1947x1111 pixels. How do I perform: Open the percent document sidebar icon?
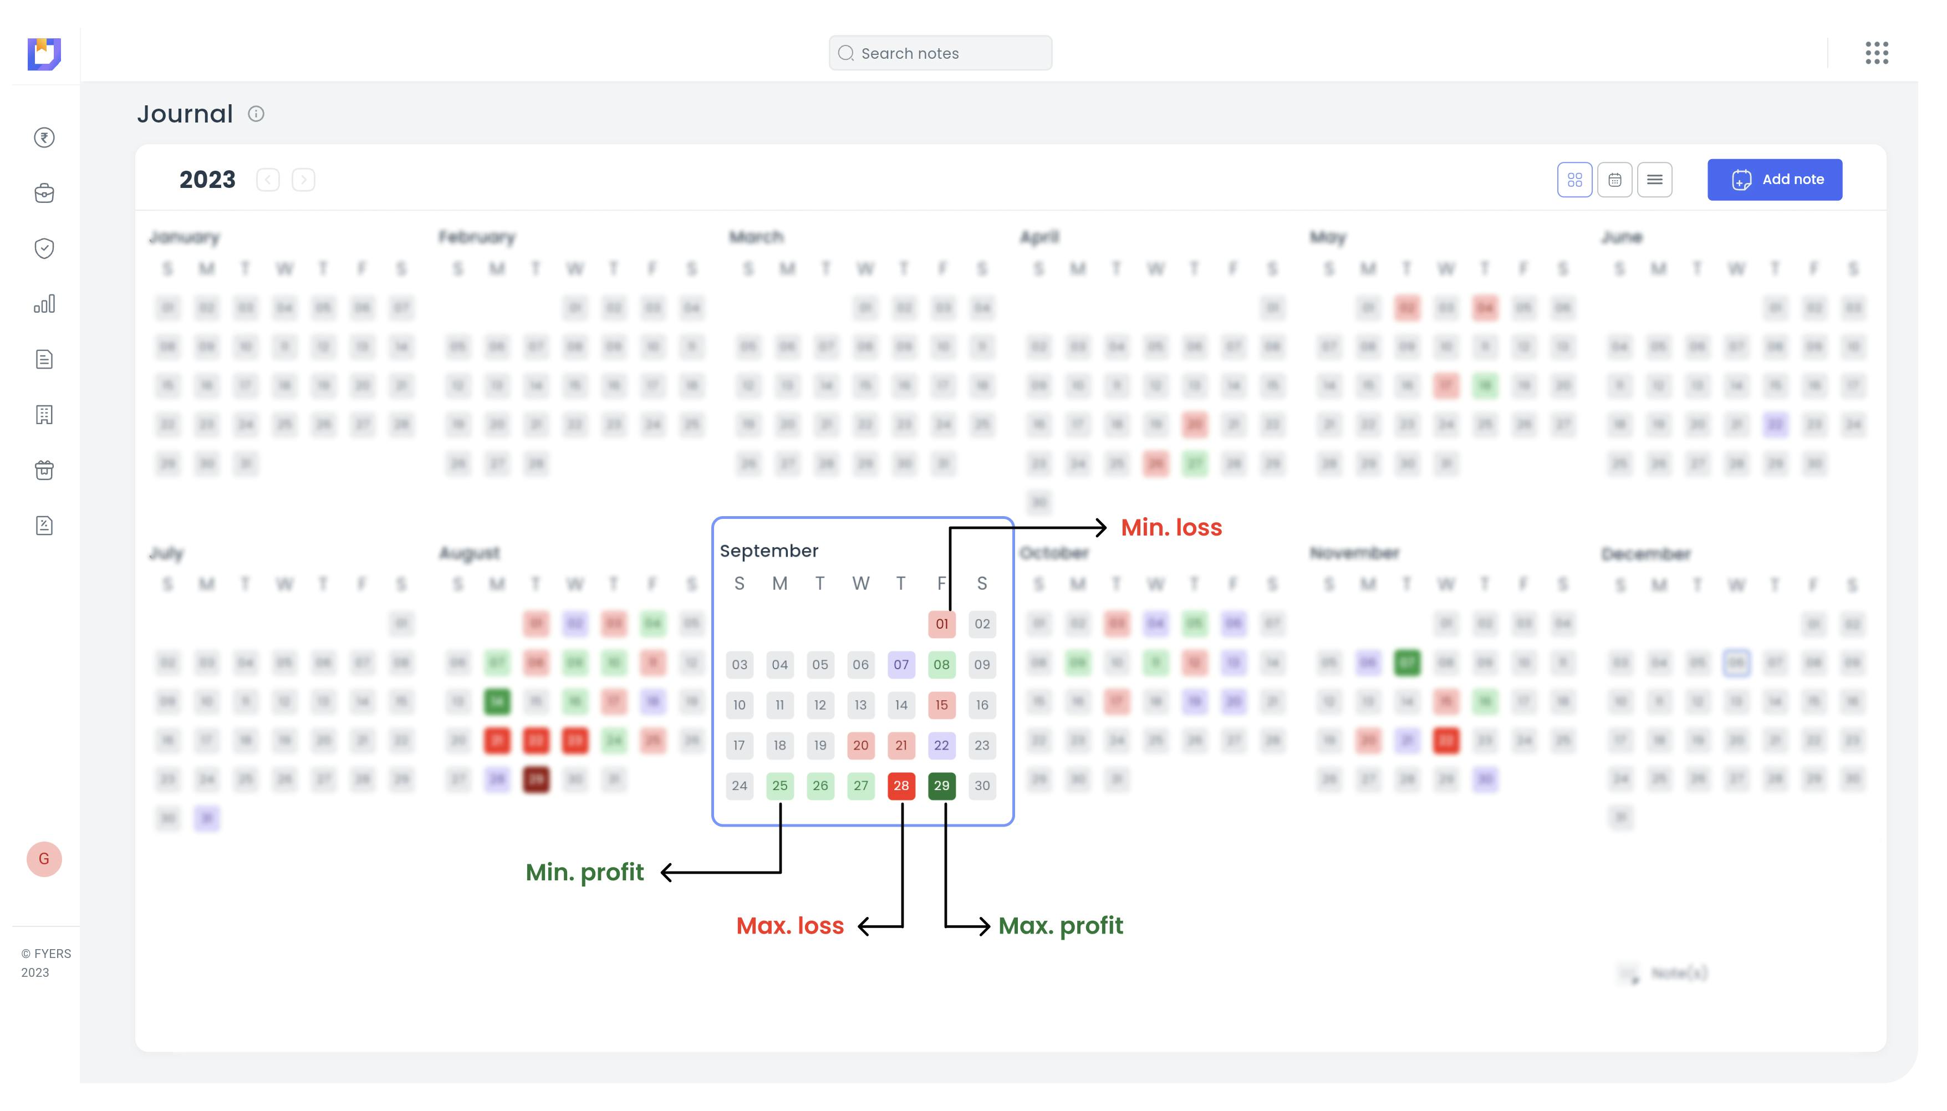[44, 526]
